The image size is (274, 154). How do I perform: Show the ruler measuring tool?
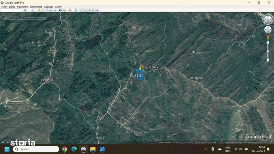click(76, 10)
